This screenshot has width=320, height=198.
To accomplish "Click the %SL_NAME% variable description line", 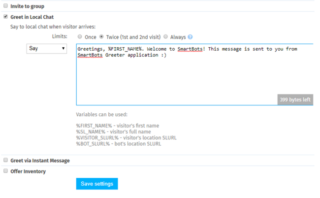I will click(113, 132).
